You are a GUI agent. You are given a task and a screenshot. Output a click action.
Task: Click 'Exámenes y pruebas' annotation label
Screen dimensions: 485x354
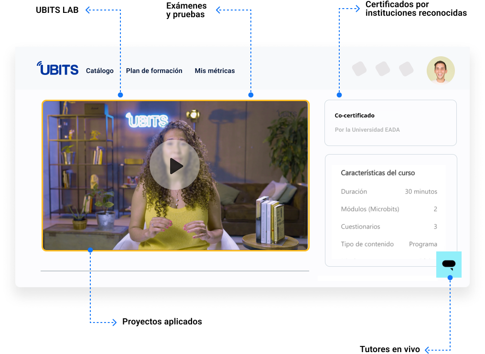pos(186,10)
